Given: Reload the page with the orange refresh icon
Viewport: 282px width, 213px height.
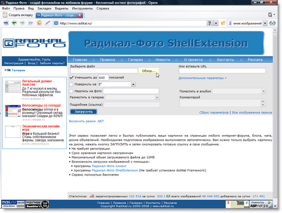Looking at the screenshot, I should pos(39,23).
